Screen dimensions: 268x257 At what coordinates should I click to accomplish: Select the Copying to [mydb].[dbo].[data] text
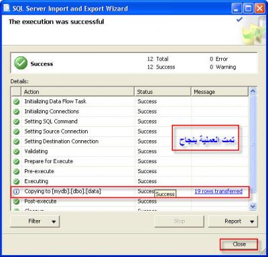pos(62,191)
